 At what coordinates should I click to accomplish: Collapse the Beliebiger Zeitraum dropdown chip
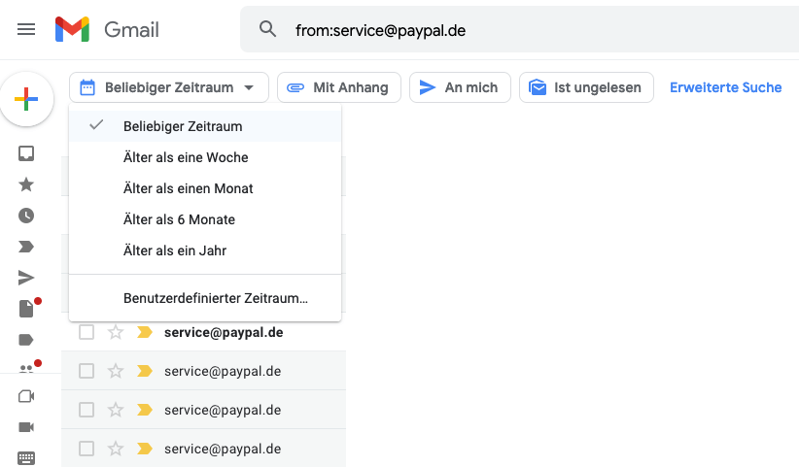click(x=169, y=87)
